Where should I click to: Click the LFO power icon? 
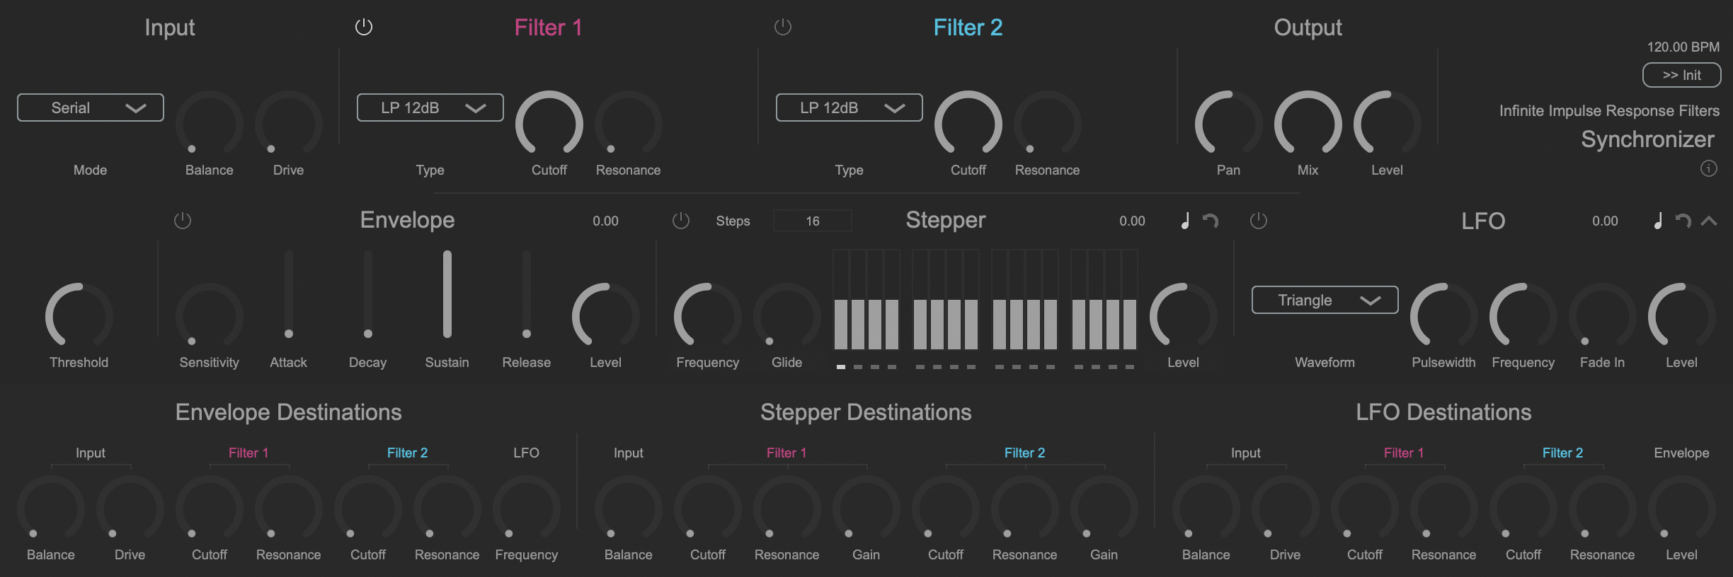1258,221
